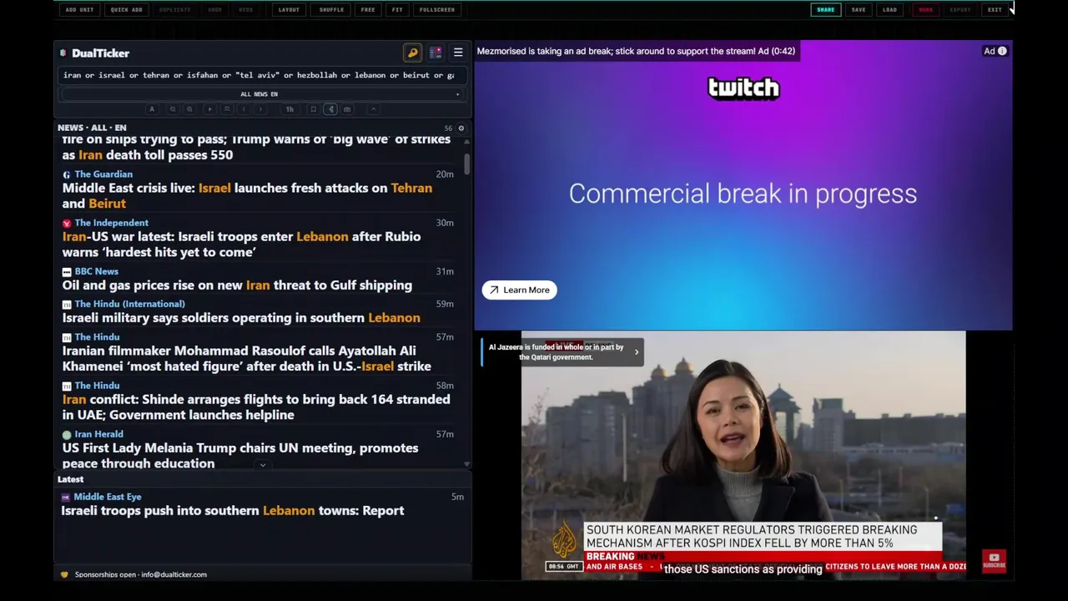Click the Redo button
Screen dimensions: 1068x601
point(245,10)
